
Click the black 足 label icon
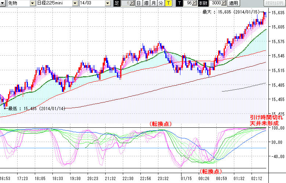[x=117, y=3]
